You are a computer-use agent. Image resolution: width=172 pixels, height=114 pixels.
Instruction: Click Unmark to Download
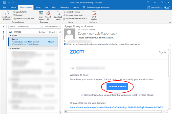(73, 15)
